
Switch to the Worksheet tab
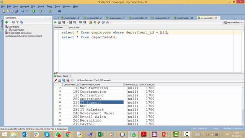(59, 27)
